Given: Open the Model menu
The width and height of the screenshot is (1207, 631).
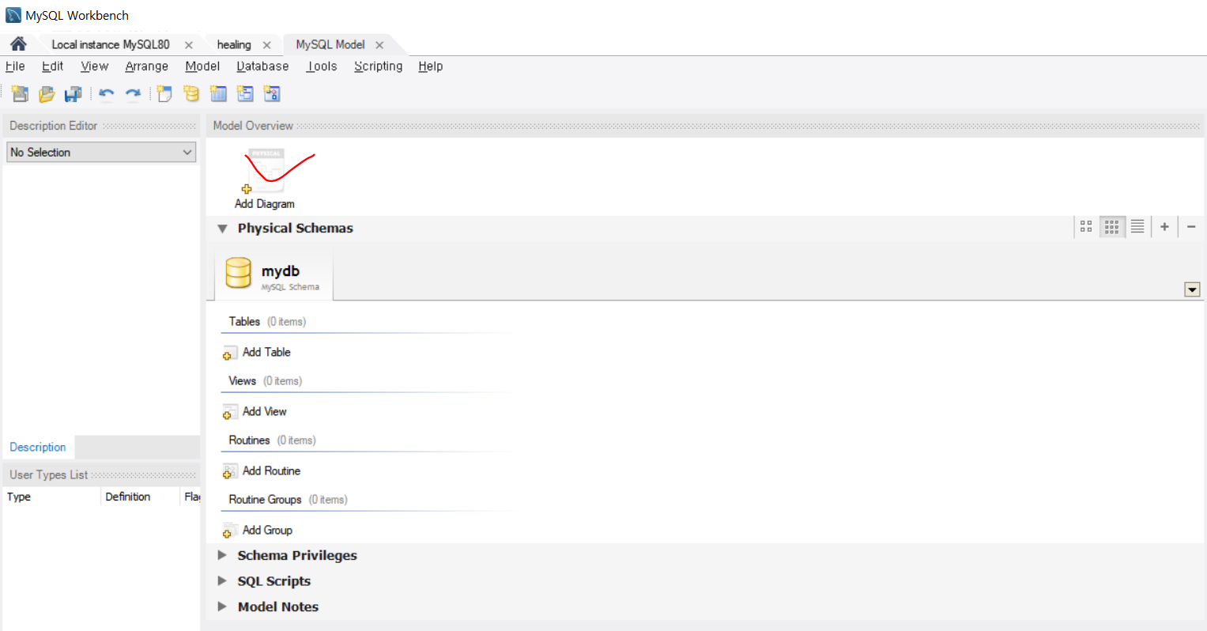Looking at the screenshot, I should (202, 66).
